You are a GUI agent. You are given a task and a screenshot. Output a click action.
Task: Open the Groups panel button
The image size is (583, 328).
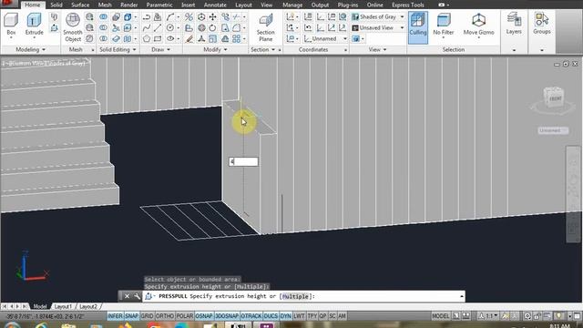542,24
